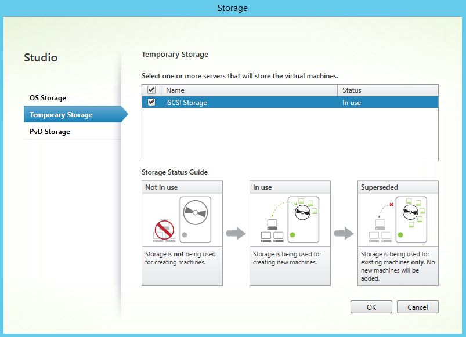Screen dimensions: 466x337
Task: Uncheck the iSCSI Storage checkbox
Action: [x=150, y=102]
